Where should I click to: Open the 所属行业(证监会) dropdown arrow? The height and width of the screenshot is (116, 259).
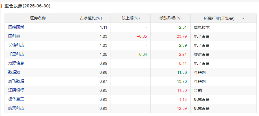[243, 18]
